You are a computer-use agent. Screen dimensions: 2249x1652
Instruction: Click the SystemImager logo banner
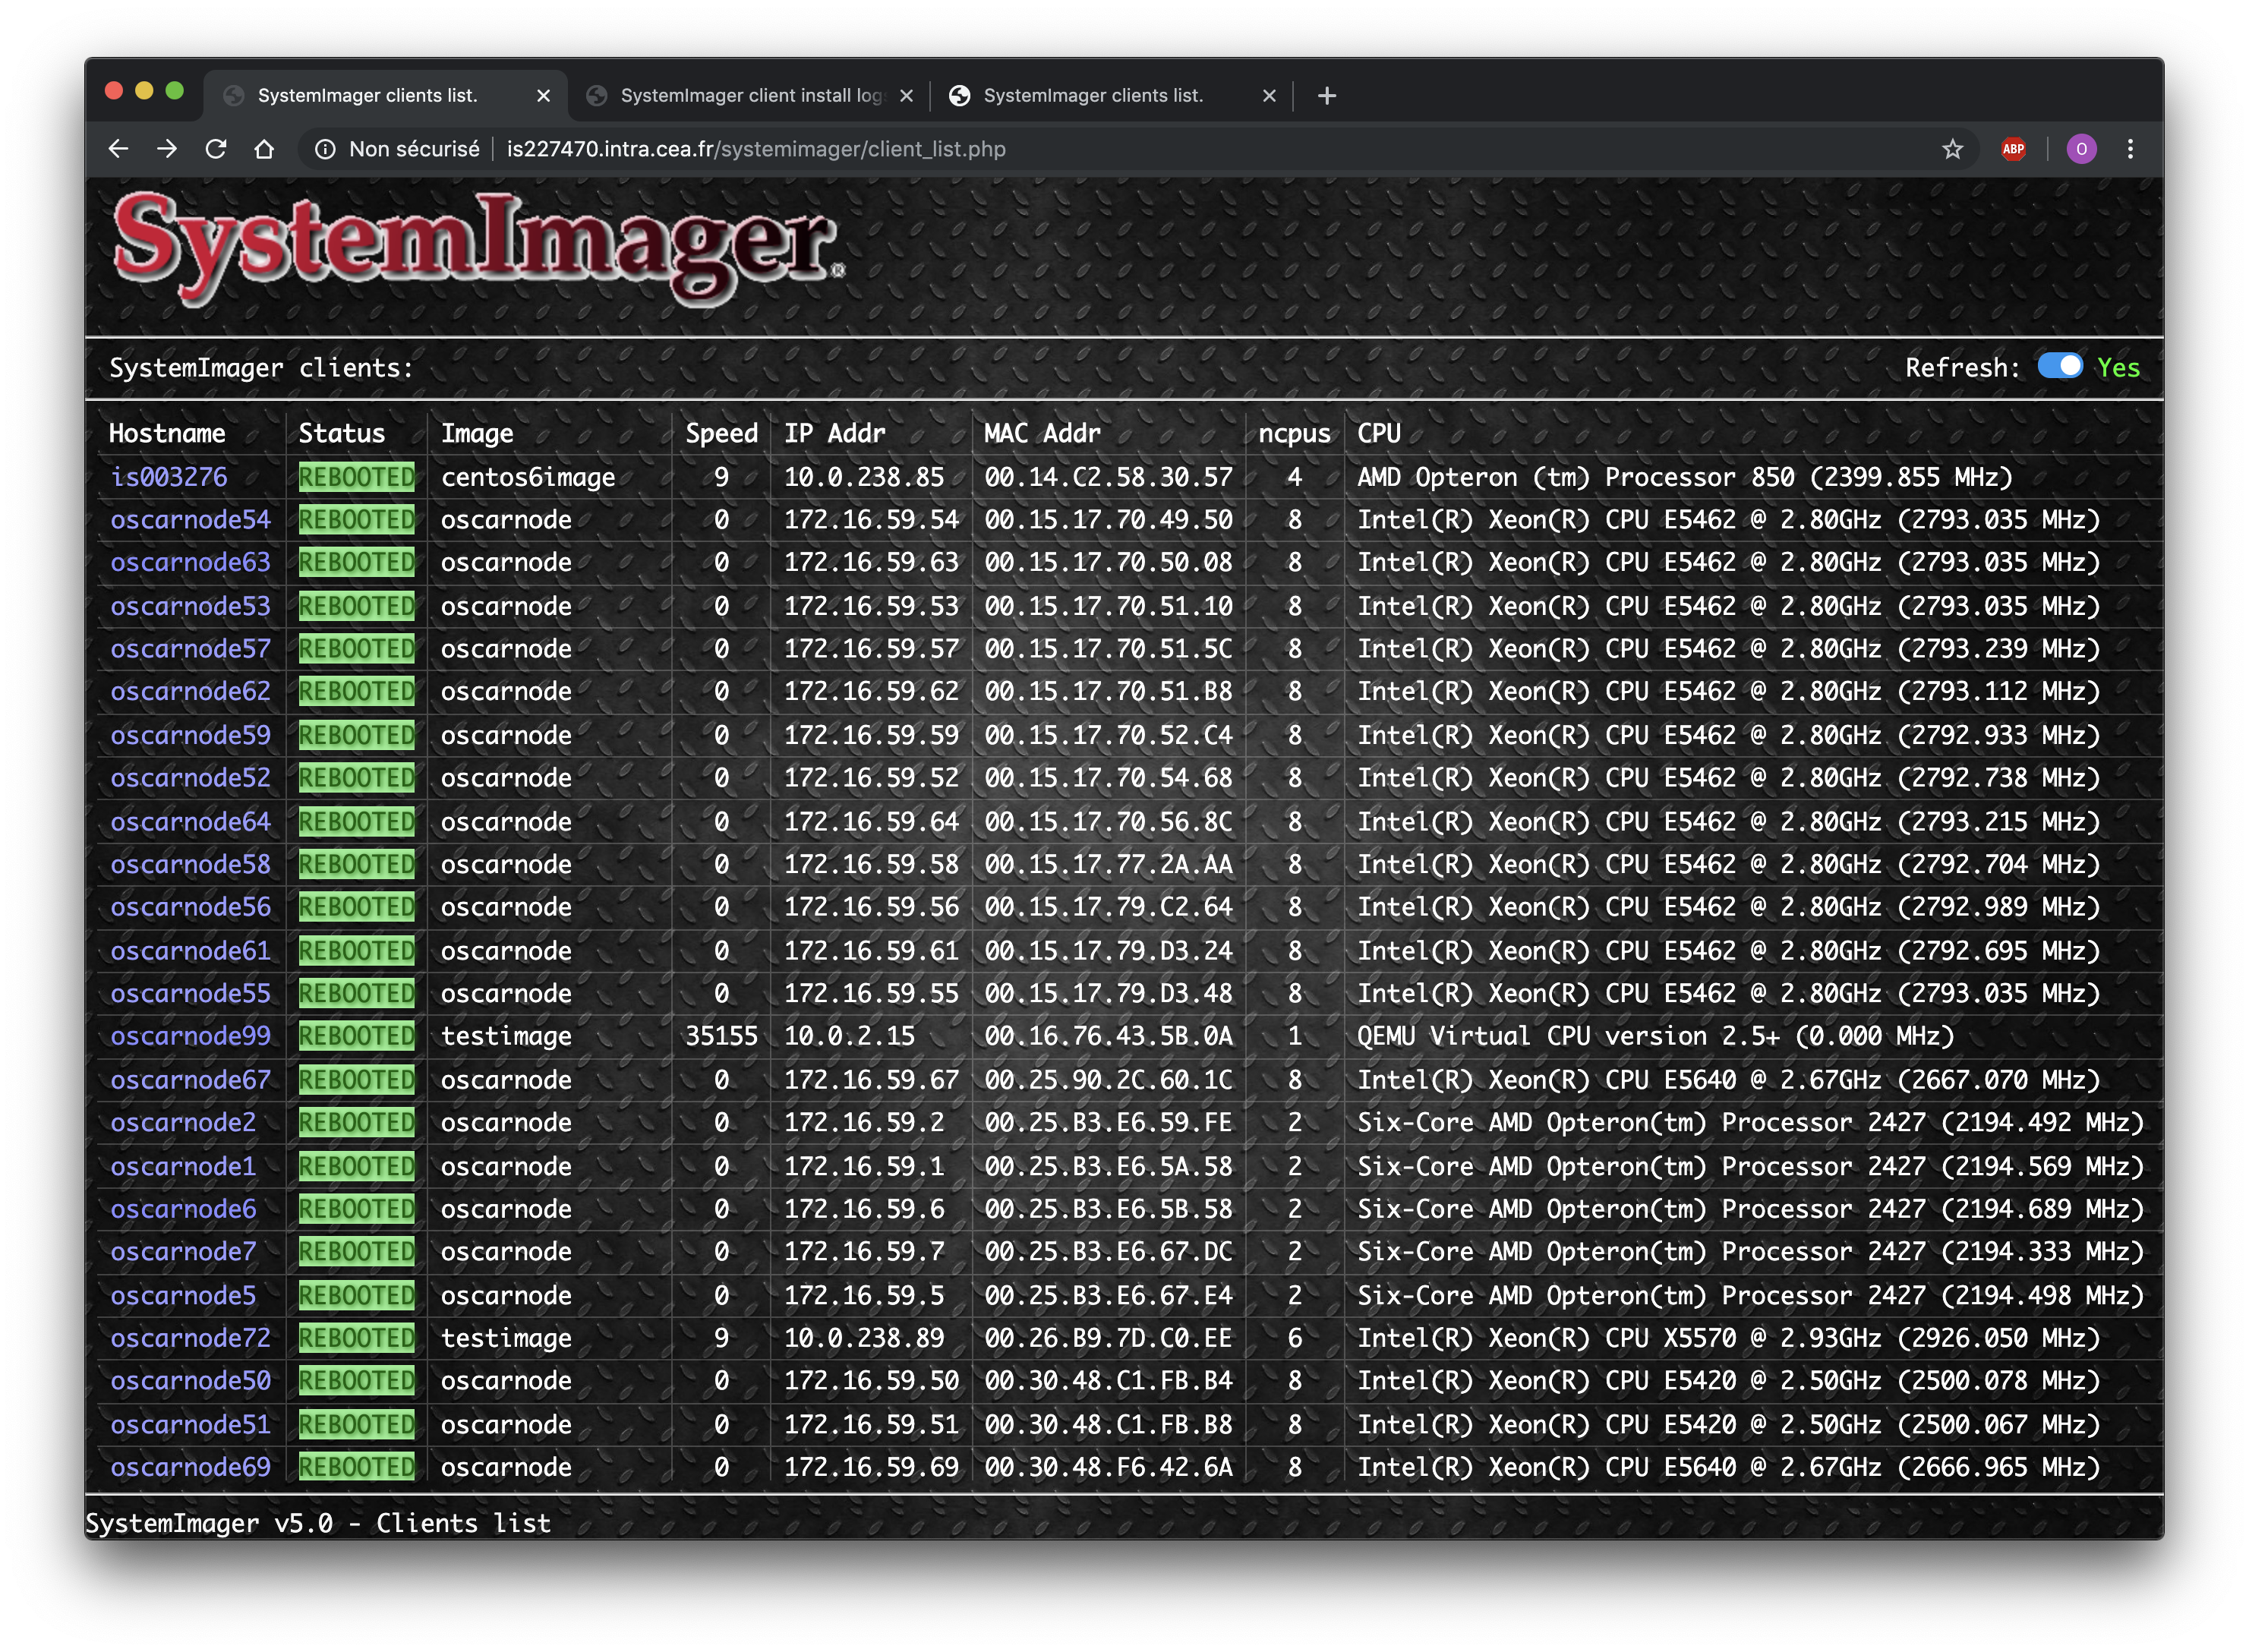tap(478, 248)
